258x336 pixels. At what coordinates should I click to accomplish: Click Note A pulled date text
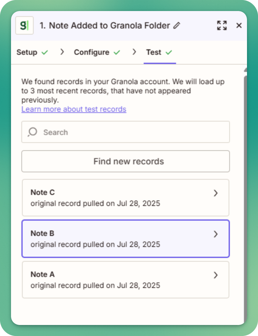(95, 286)
